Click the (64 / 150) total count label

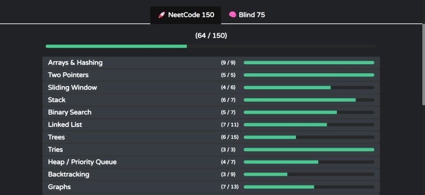click(211, 36)
